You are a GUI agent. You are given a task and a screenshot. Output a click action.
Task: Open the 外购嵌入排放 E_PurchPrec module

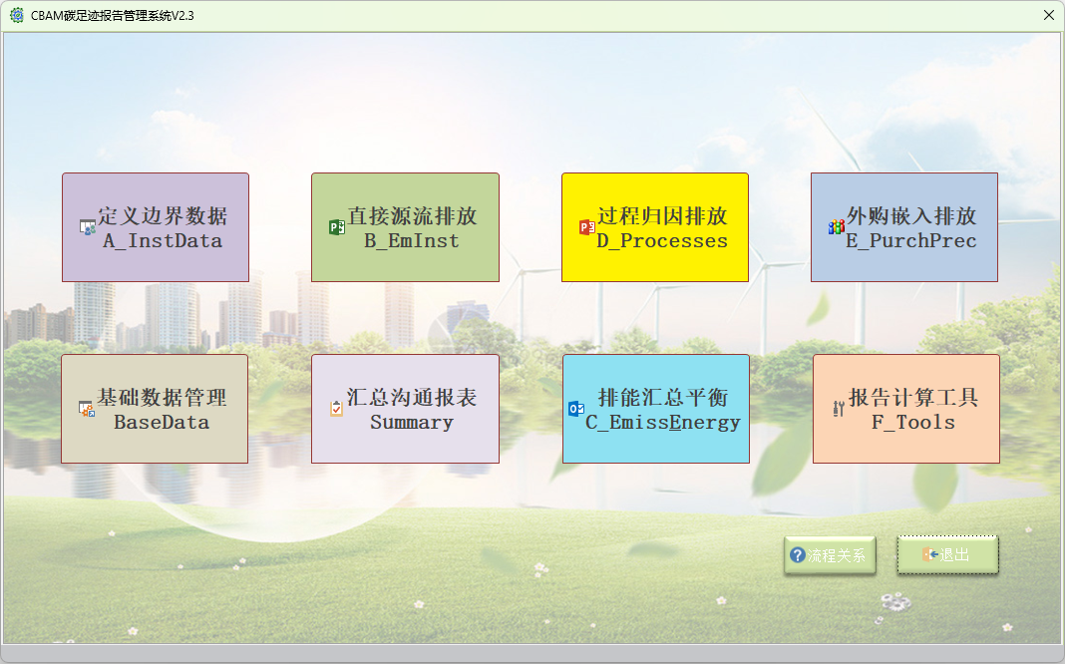pos(903,226)
